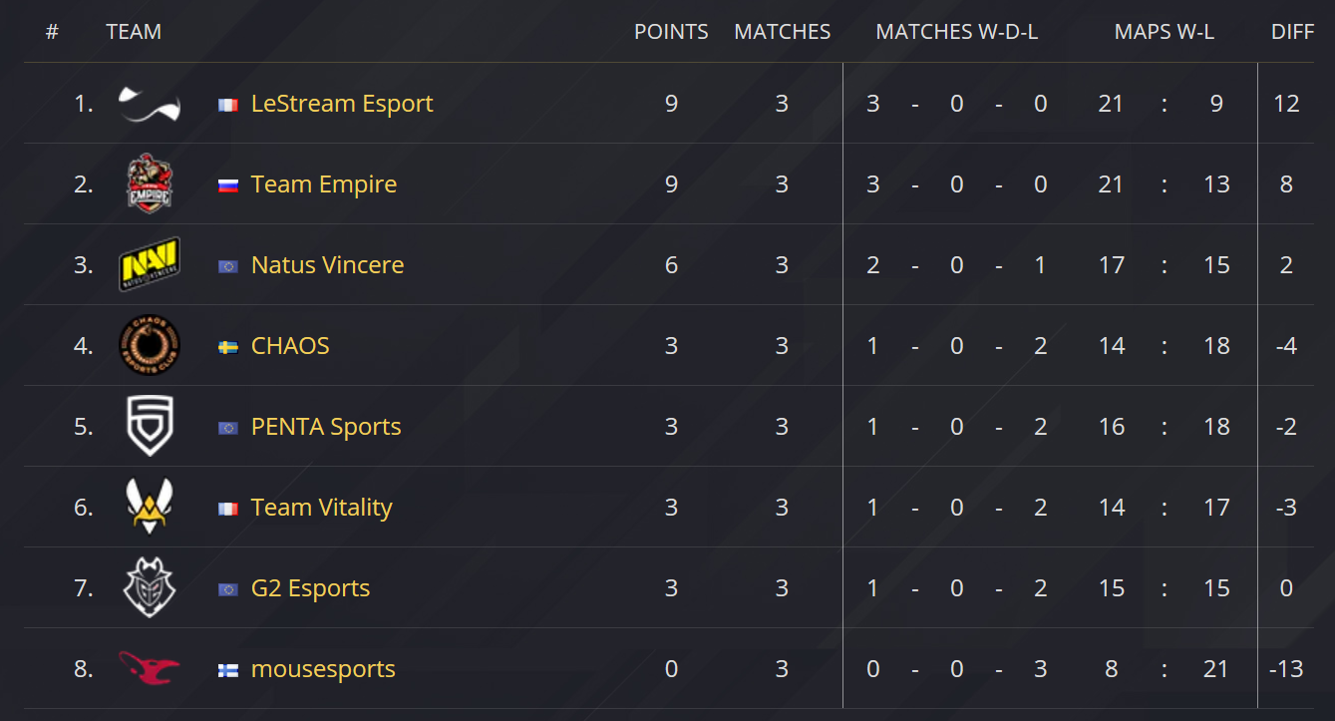Open the LeStream Esport team link
Image resolution: width=1335 pixels, height=721 pixels.
pyautogui.click(x=342, y=104)
